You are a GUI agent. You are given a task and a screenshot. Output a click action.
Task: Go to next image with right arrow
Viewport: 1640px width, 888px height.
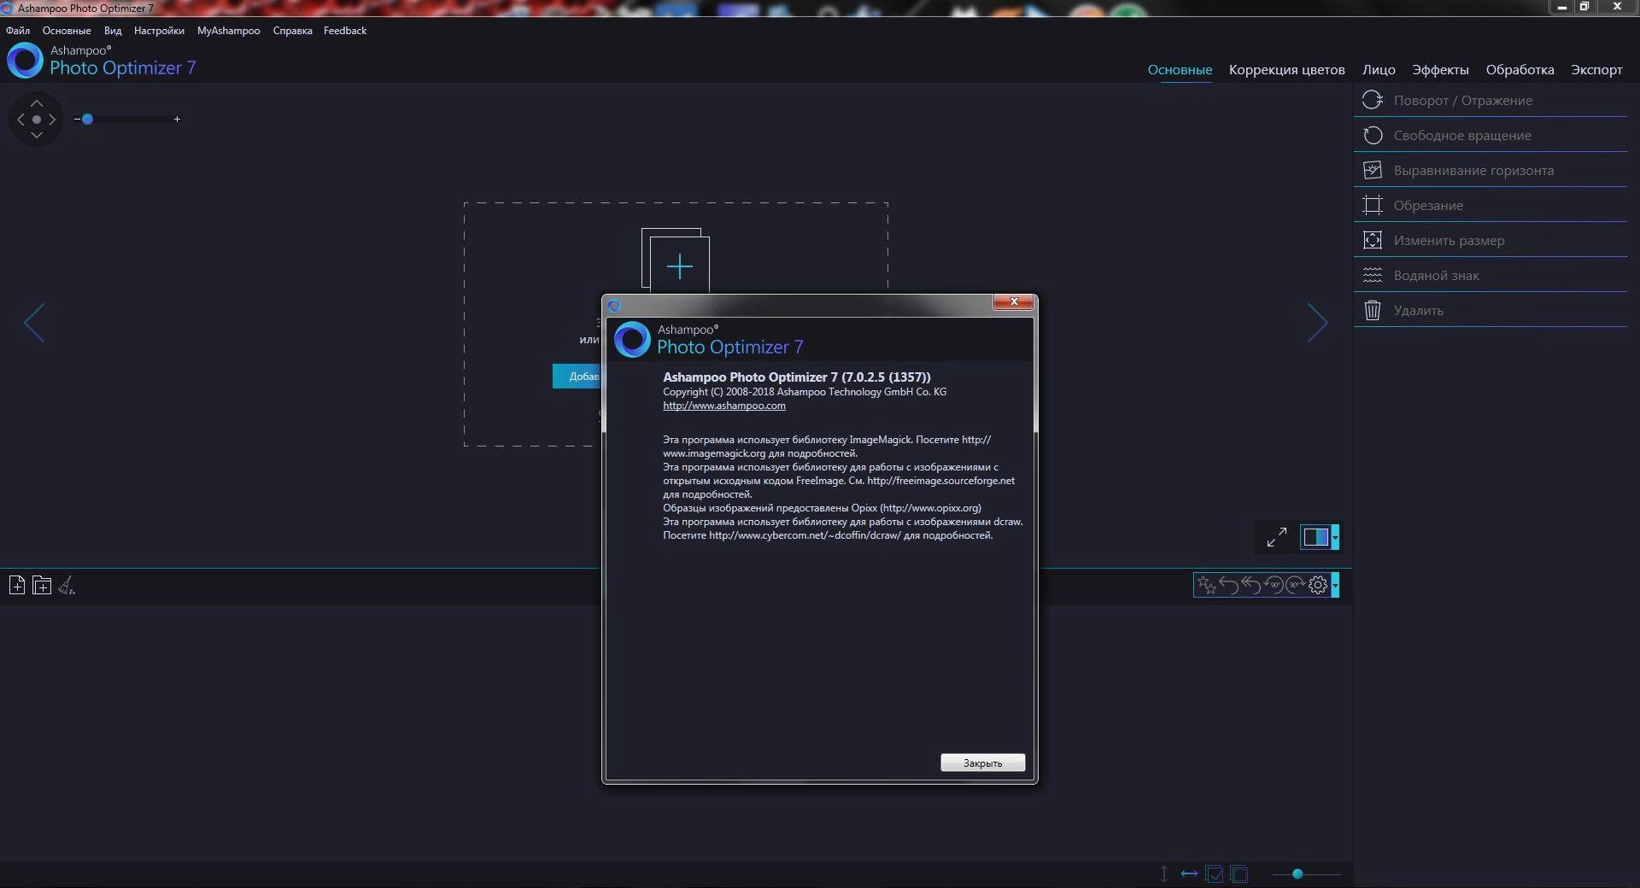point(1317,323)
